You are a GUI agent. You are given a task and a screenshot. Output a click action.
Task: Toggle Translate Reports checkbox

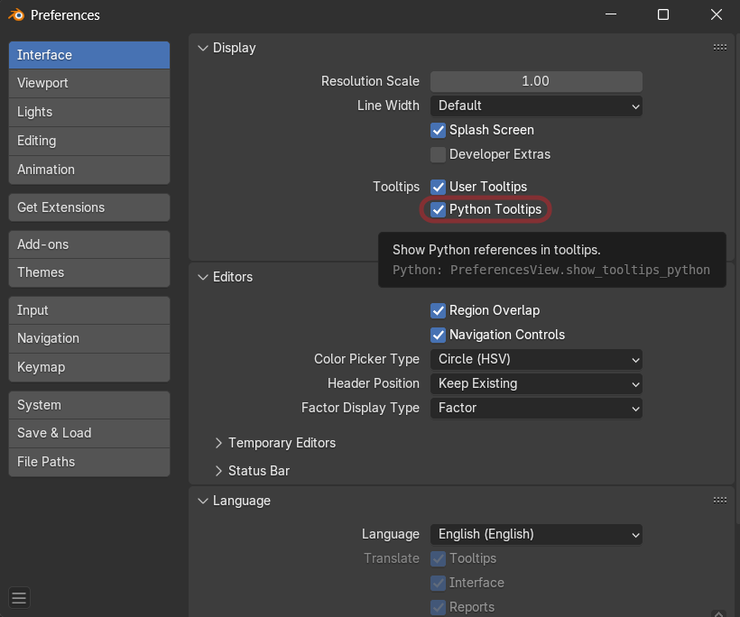[x=438, y=607]
